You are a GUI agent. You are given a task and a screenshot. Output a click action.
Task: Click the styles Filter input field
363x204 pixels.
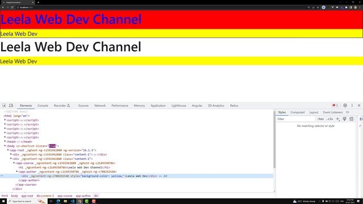(x=296, y=119)
